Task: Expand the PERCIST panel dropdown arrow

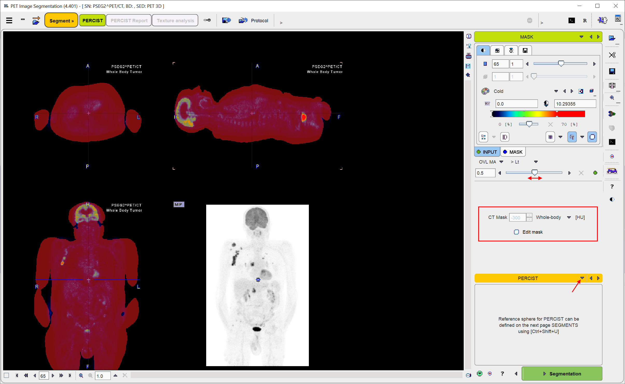Action: (x=582, y=278)
